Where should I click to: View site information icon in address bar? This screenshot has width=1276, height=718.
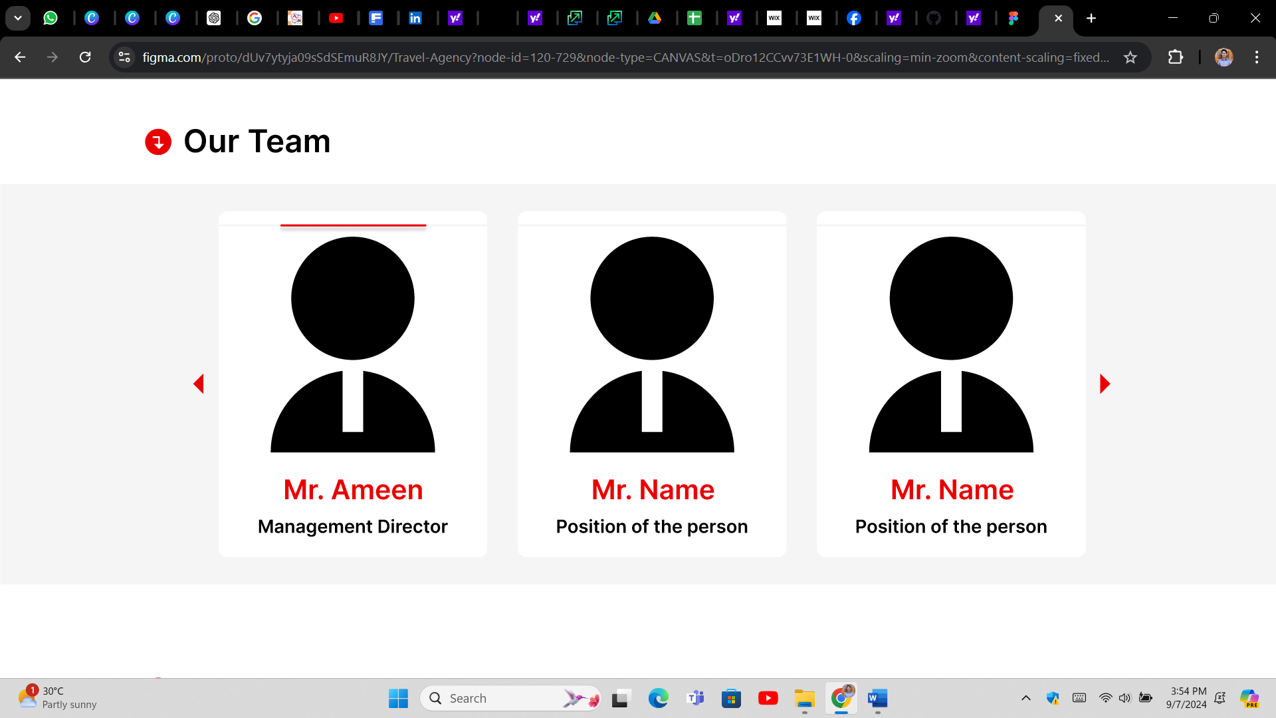point(124,57)
